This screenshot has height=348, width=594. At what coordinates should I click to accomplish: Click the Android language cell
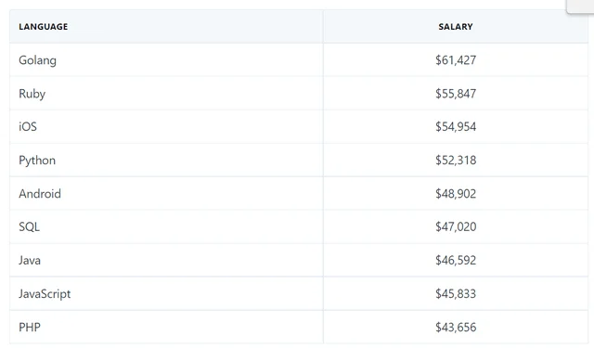40,194
